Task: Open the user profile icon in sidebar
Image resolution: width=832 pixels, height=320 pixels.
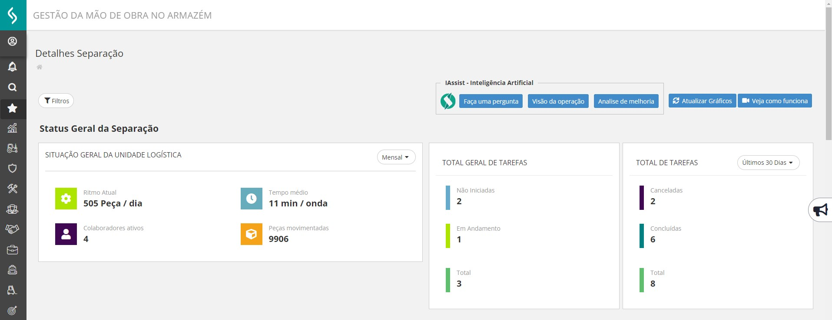Action: (13, 42)
